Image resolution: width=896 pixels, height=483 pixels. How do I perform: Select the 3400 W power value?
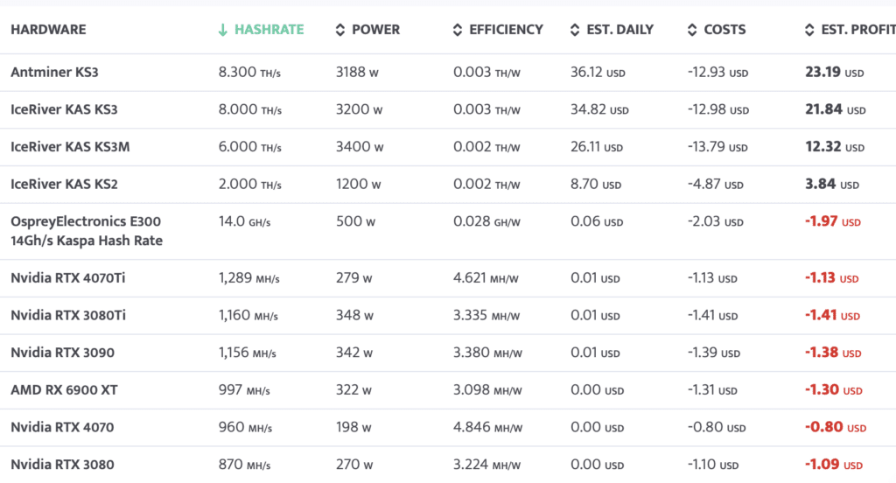coord(360,146)
